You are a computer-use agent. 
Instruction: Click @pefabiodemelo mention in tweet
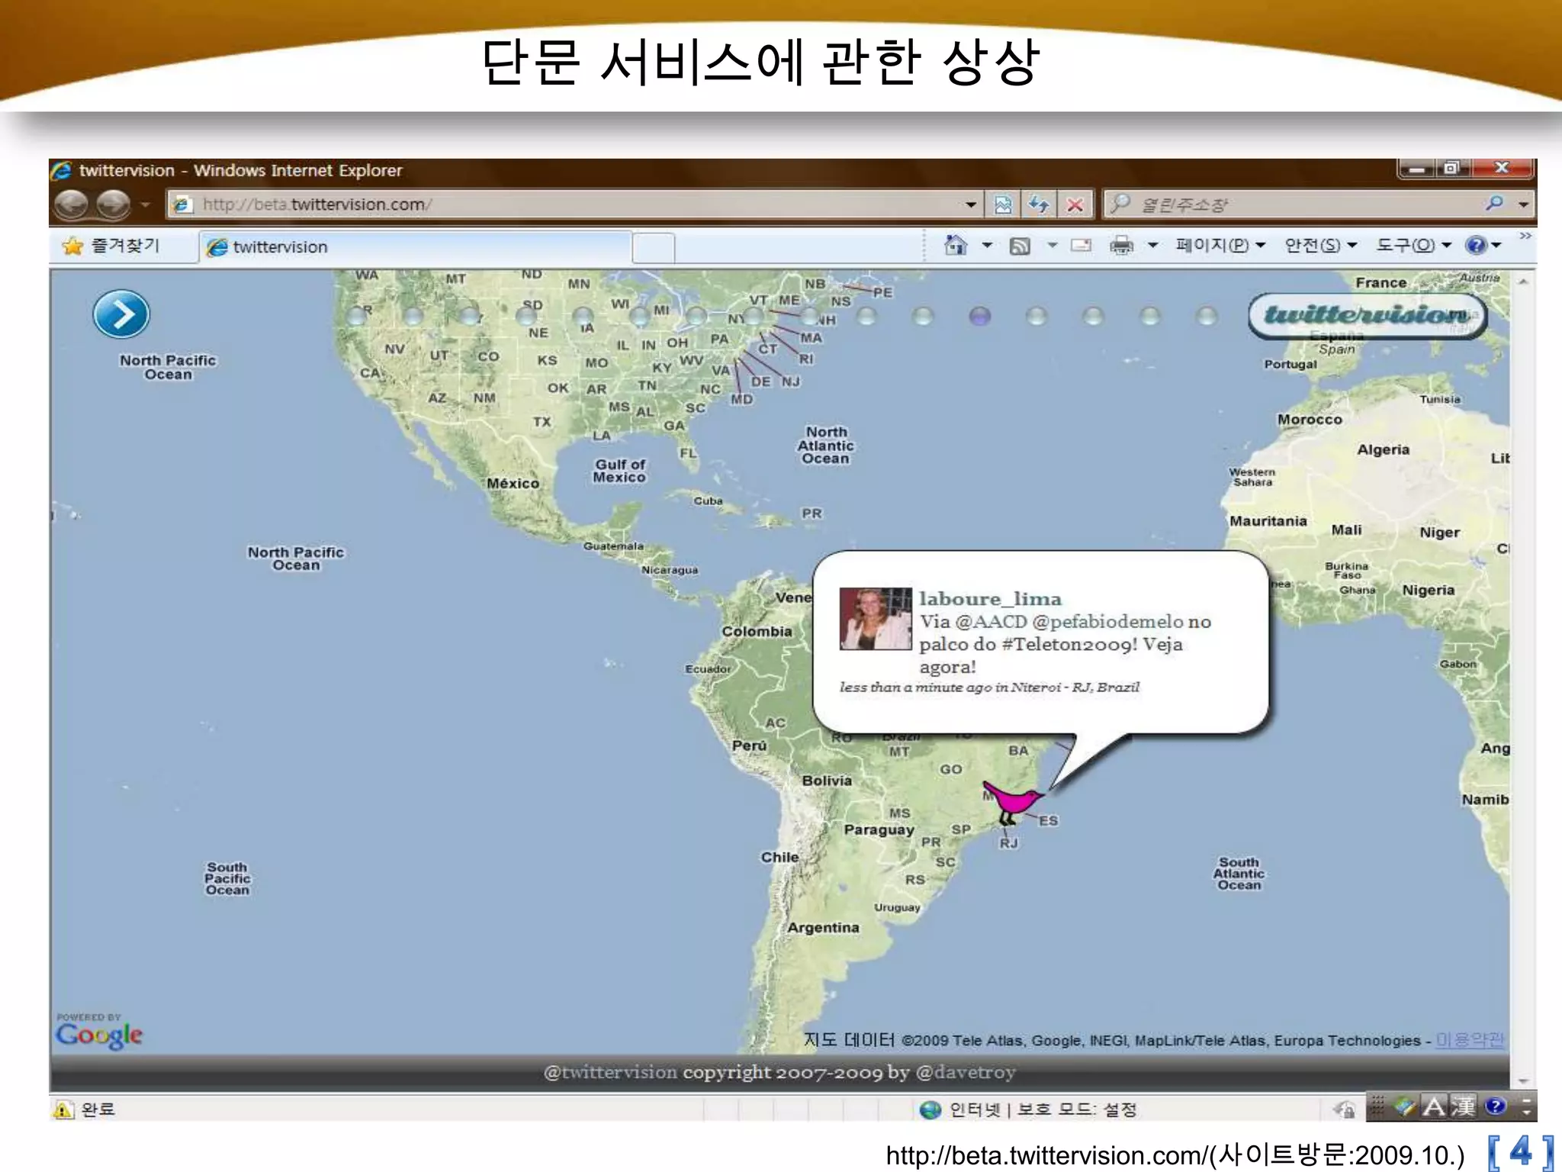point(1107,622)
